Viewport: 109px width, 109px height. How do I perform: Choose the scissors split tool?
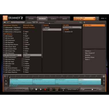(x=6, y=84)
